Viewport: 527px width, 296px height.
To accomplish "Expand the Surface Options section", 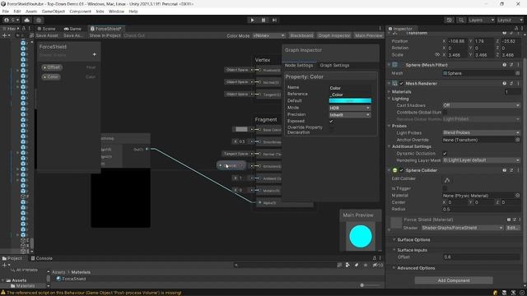I will (413, 239).
